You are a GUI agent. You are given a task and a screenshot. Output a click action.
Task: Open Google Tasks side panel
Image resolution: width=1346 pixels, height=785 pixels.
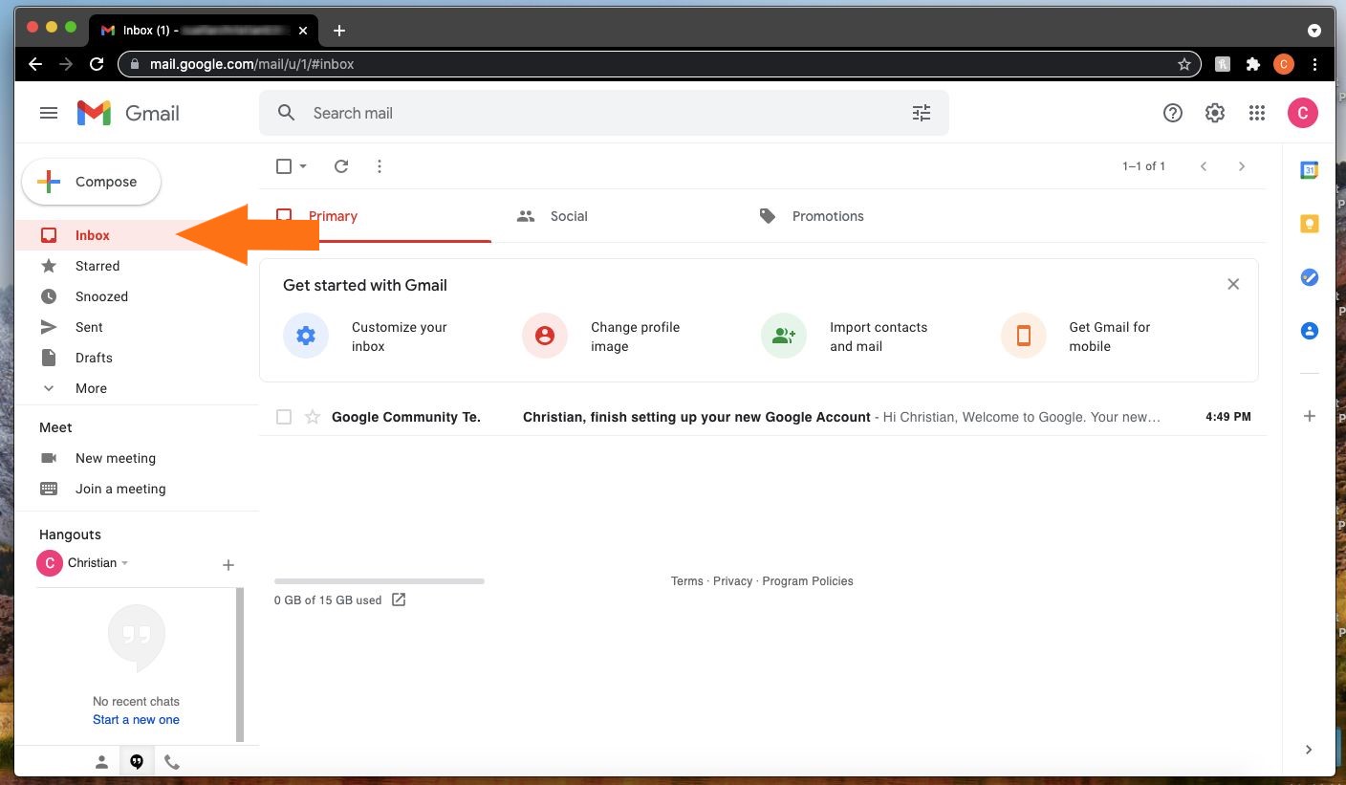1310,277
